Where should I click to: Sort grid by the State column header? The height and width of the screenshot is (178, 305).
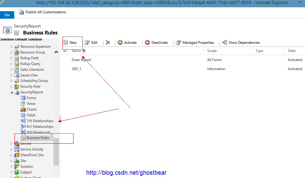pos(292,51)
